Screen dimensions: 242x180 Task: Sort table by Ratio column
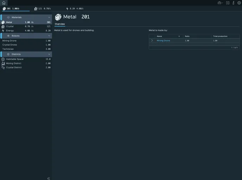coord(187,36)
